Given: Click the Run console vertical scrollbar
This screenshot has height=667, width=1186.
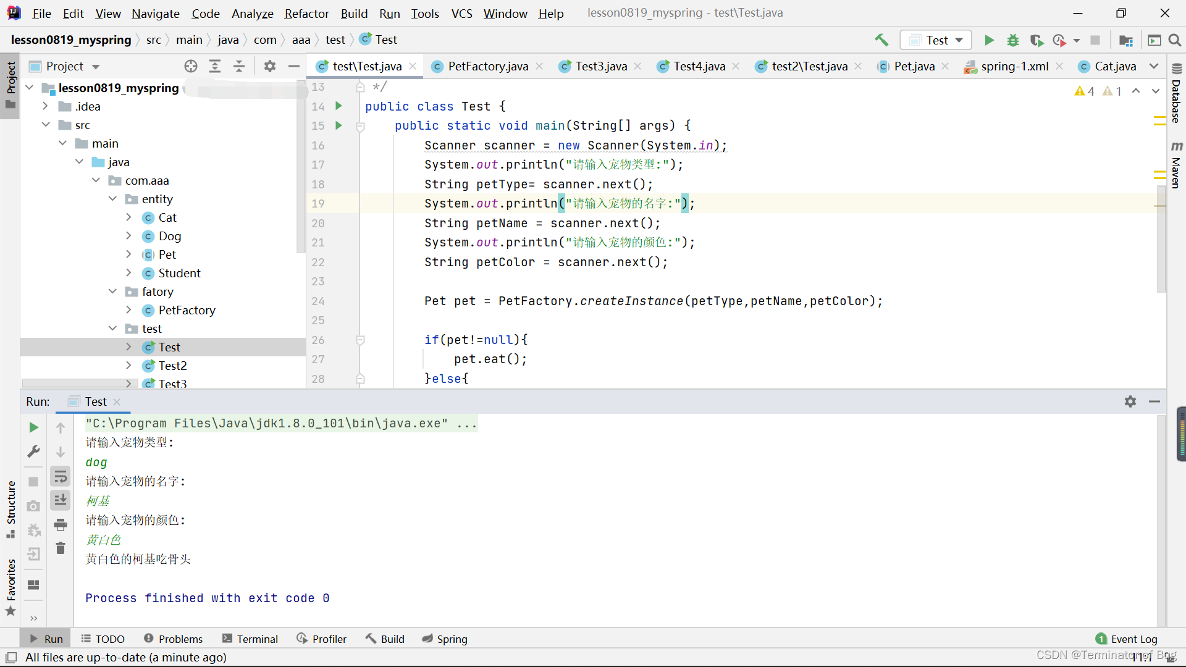Looking at the screenshot, I should coord(1161,520).
